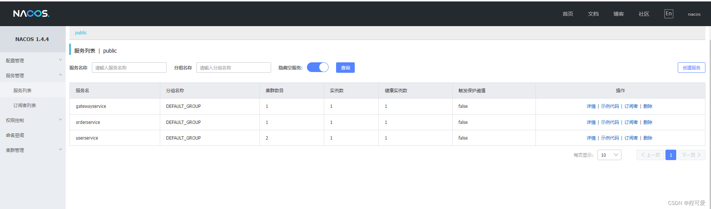This screenshot has width=711, height=209.
Task: Click healthy instance count for gatewayservice
Action: [386, 106]
